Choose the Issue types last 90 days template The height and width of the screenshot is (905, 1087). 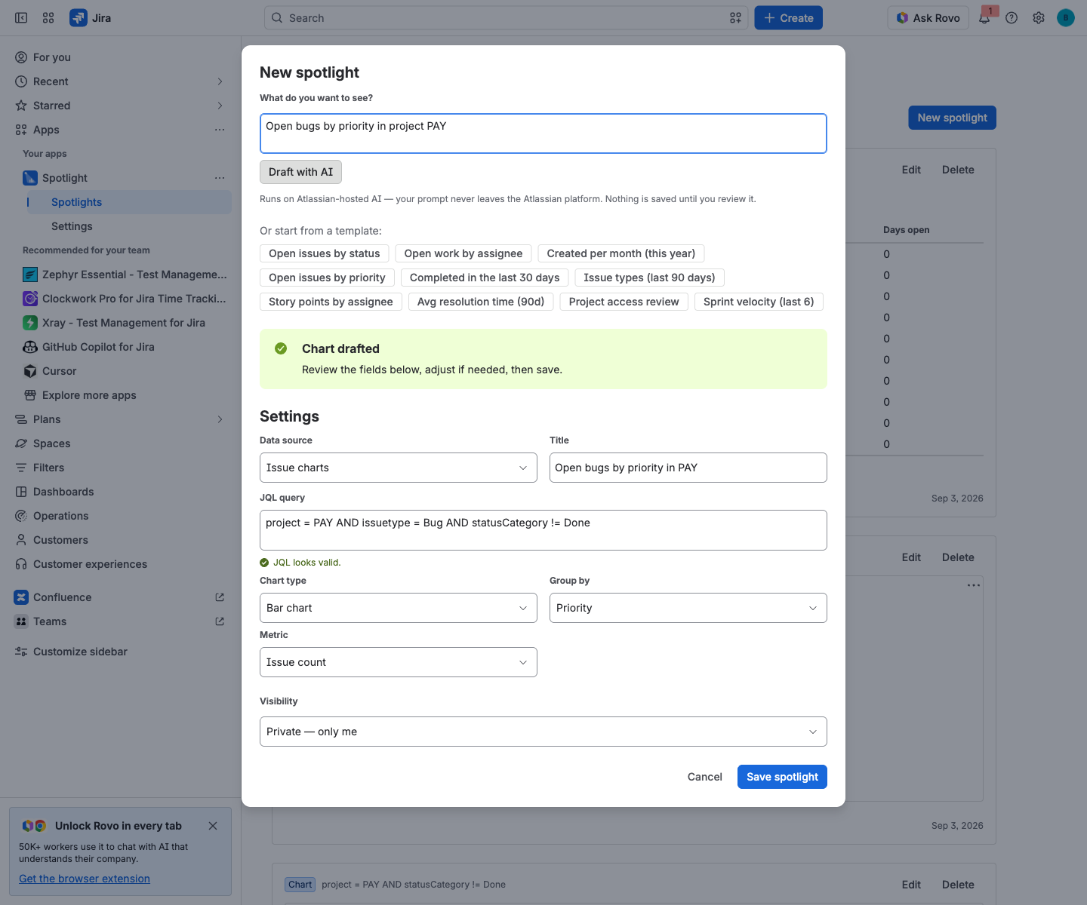click(x=649, y=278)
